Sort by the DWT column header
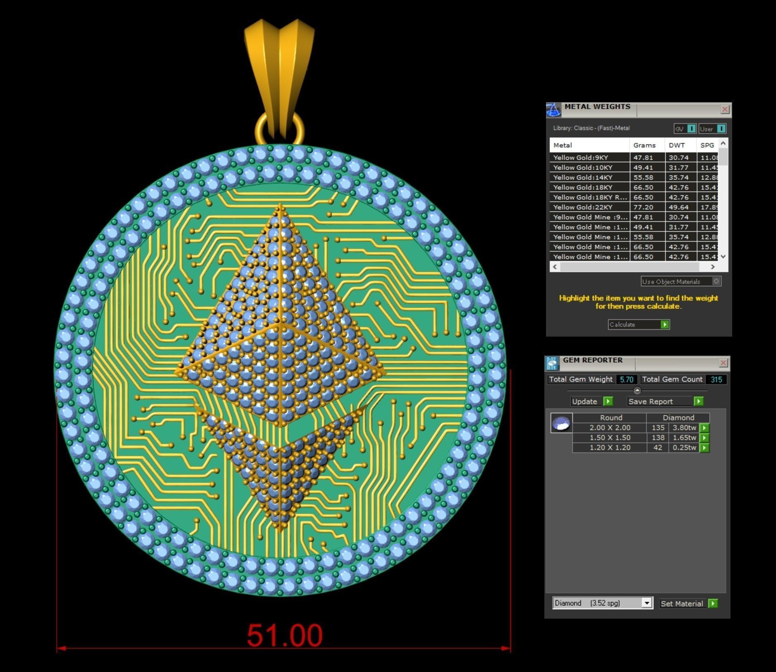This screenshot has width=776, height=672. click(680, 145)
